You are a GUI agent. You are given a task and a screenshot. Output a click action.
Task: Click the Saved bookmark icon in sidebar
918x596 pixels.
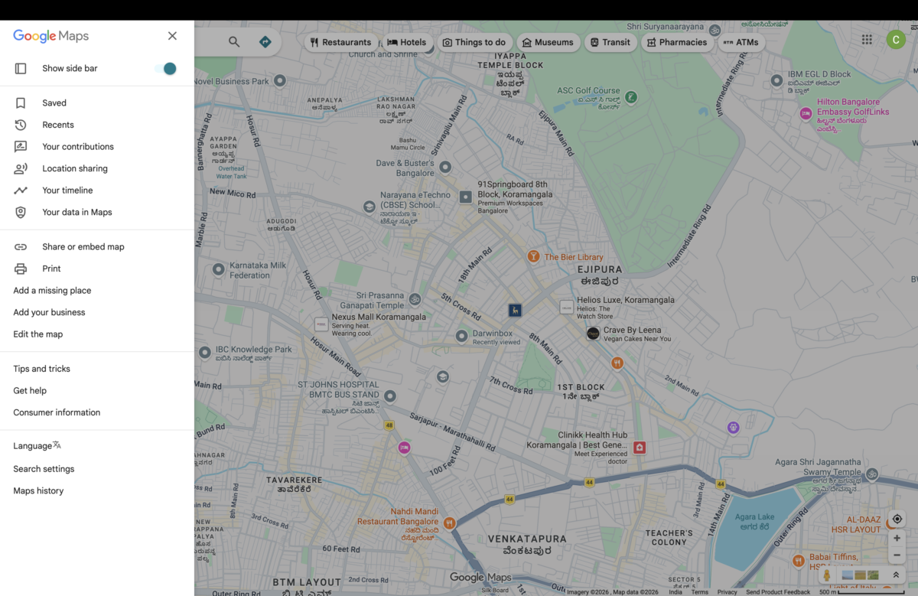[x=22, y=103]
